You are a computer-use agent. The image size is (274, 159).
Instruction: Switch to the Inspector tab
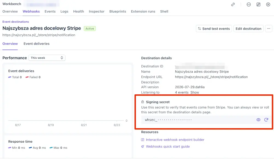point(96,11)
